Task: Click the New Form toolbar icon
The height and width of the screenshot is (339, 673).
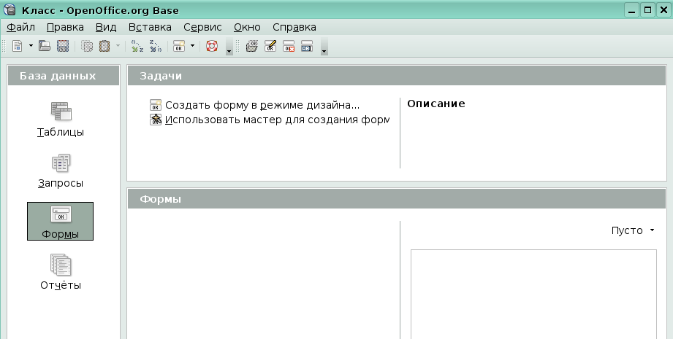Action: [178, 46]
